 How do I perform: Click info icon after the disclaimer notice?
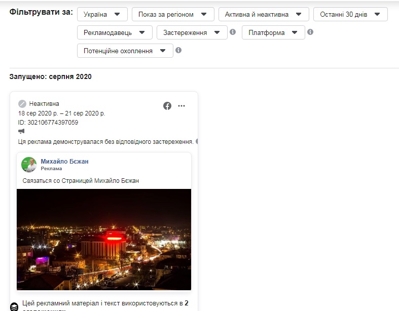coord(197,141)
